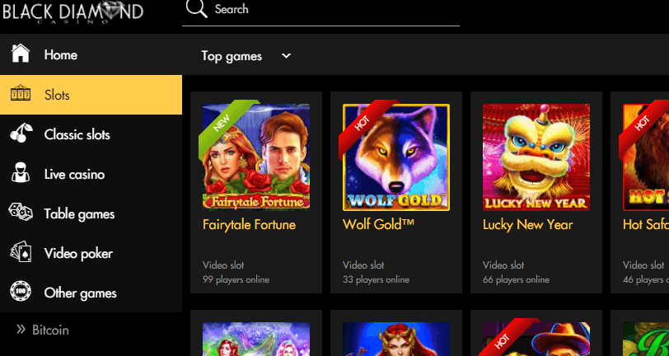This screenshot has width=669, height=356.
Task: Click 'Video slot' under Lucky New Year
Action: point(503,265)
